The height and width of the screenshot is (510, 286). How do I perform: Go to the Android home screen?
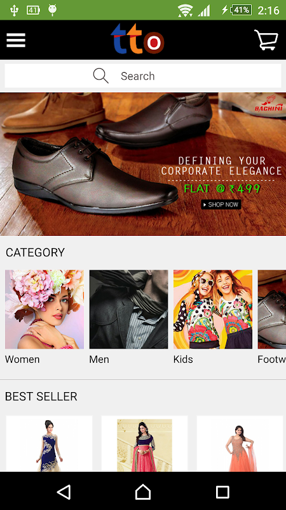(x=143, y=492)
